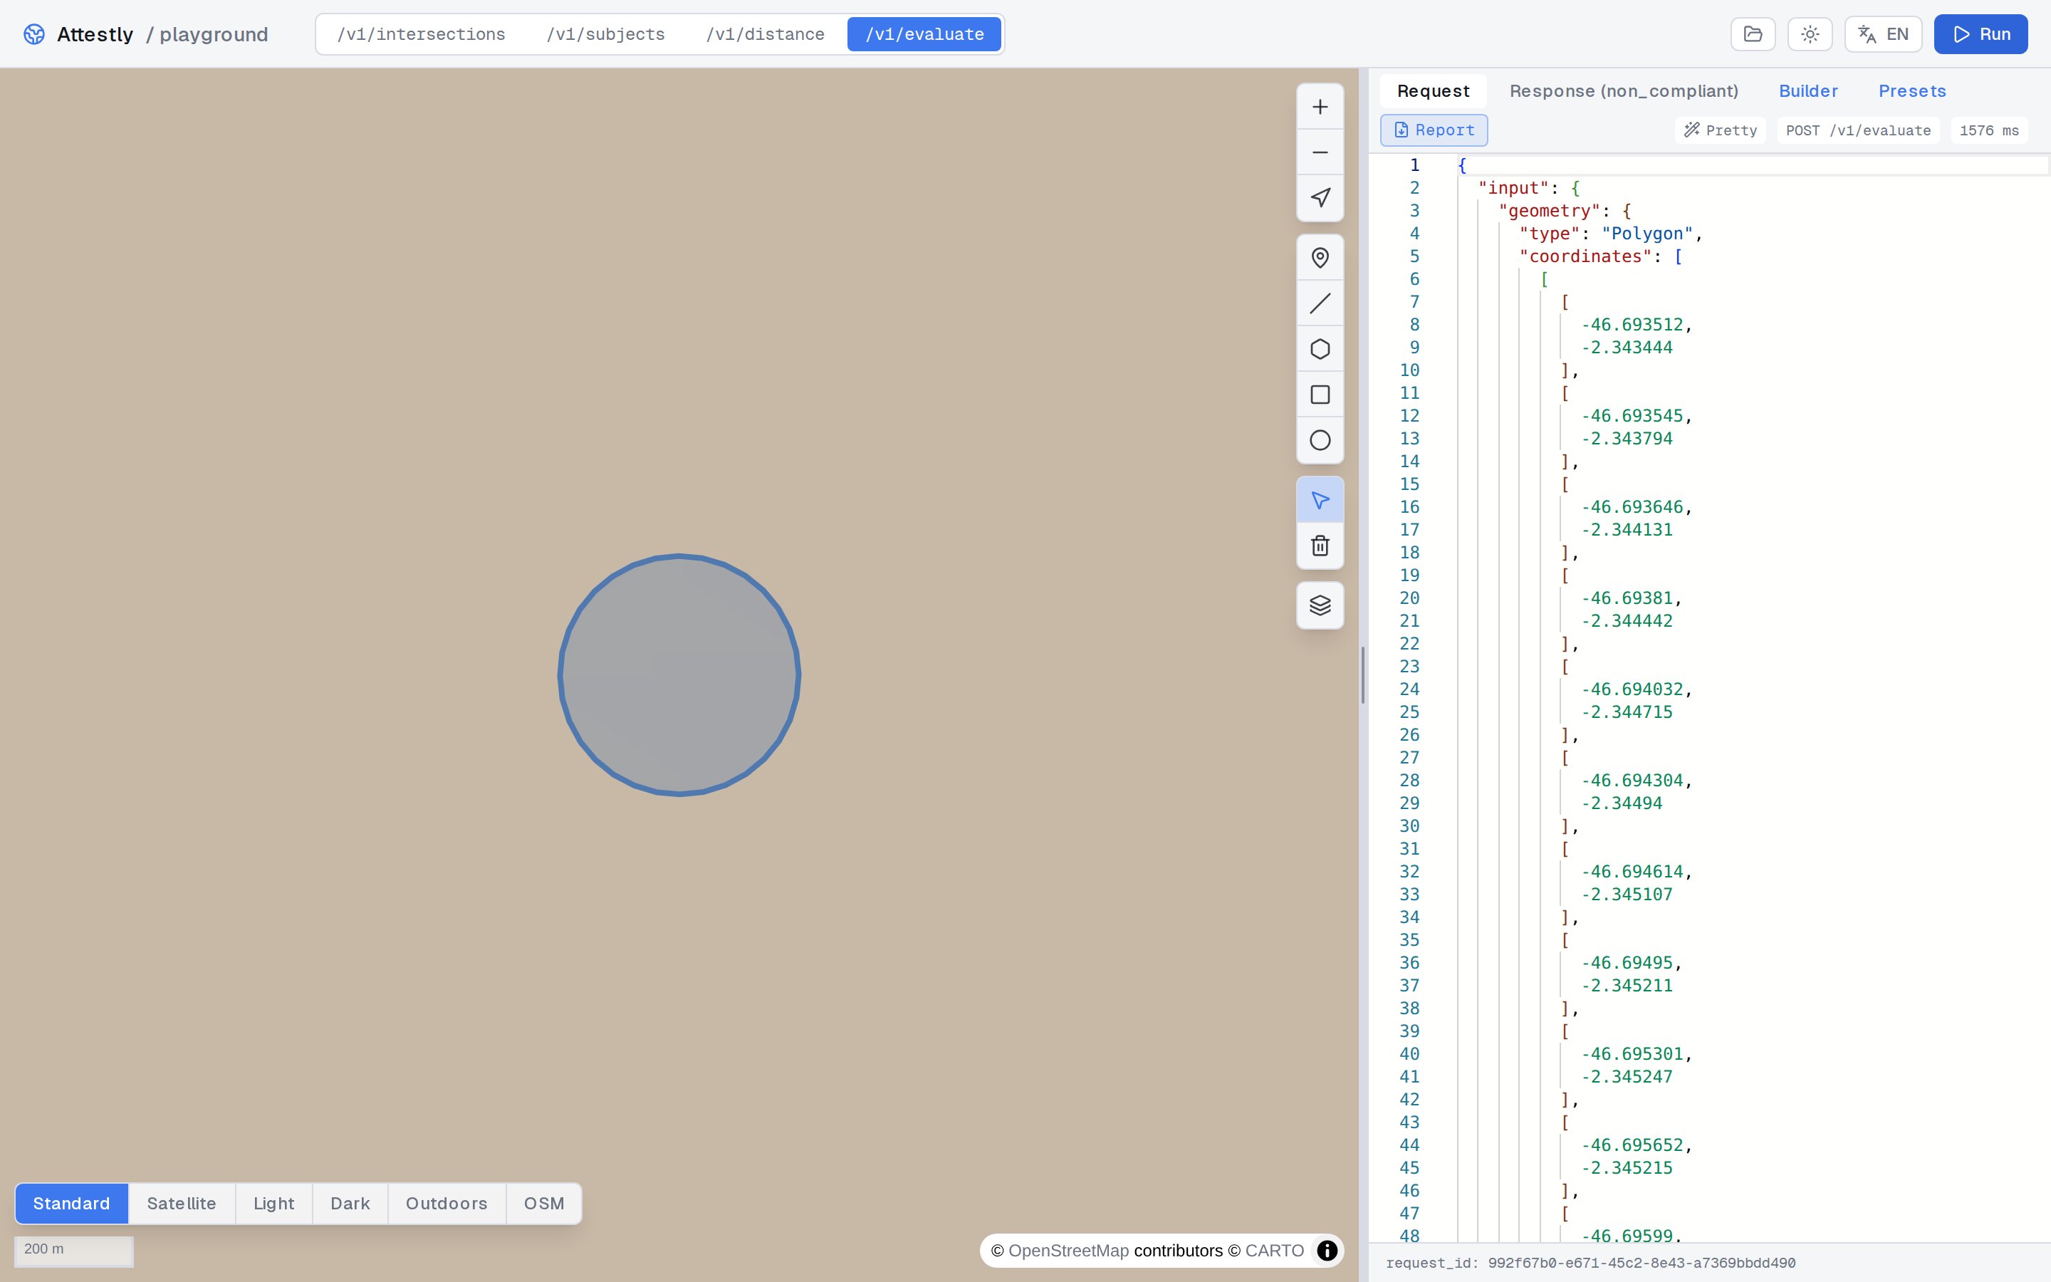Select the marker point drawing tool
The image size is (2051, 1282).
[x=1320, y=258]
